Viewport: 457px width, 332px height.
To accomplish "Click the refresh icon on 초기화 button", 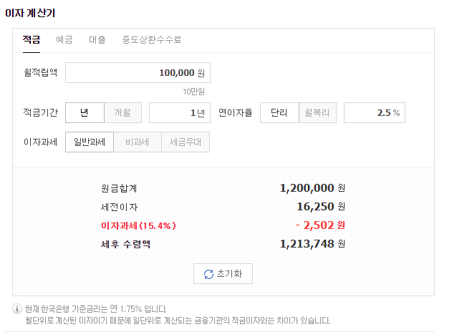I will pyautogui.click(x=208, y=274).
